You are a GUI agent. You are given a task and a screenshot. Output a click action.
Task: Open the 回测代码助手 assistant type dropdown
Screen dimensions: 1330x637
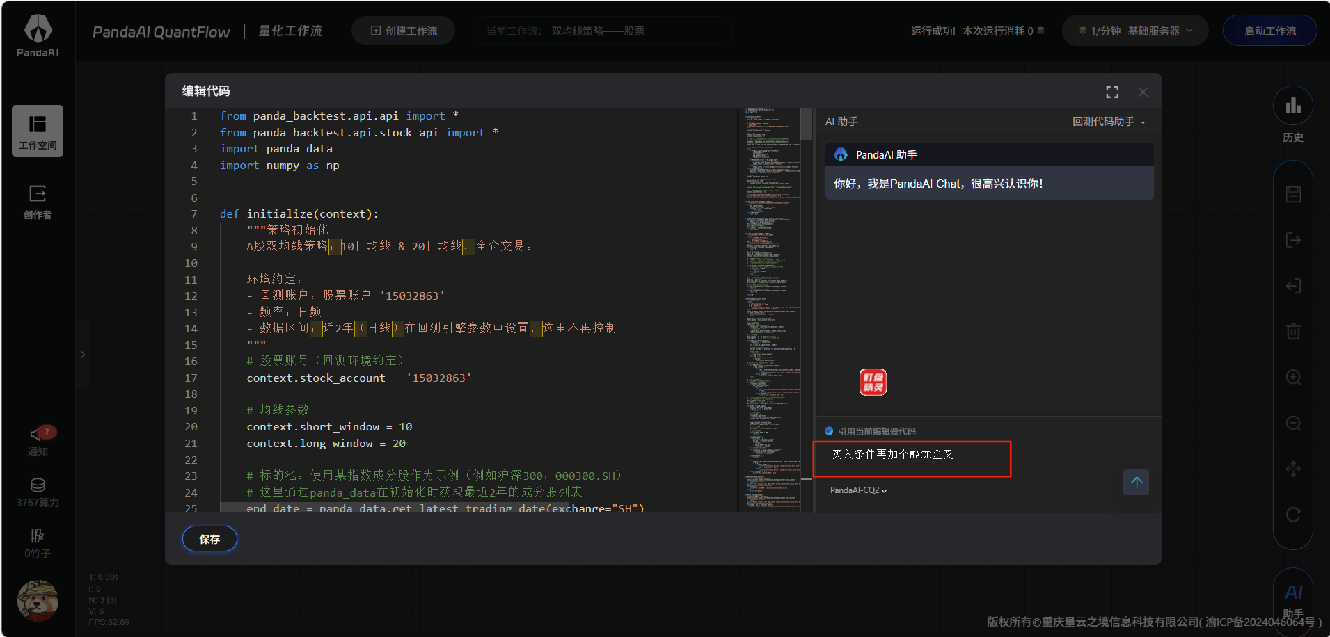coord(1109,121)
